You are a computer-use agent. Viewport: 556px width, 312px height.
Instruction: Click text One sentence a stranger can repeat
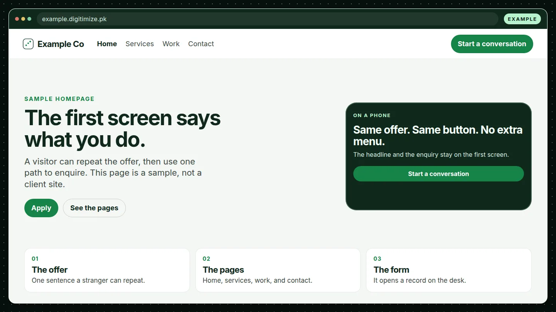[88, 280]
